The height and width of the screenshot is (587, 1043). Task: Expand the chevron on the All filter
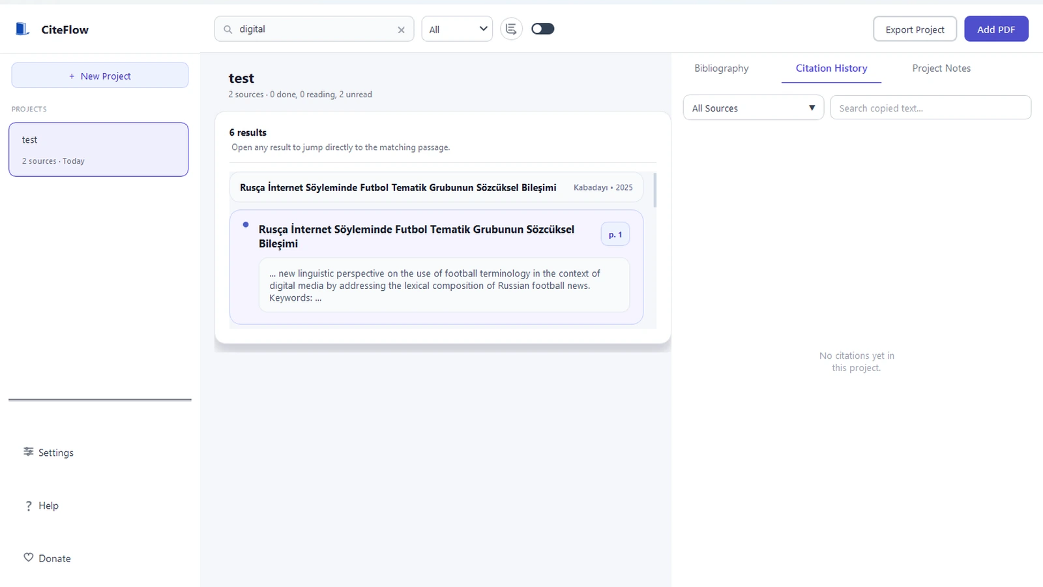483,29
